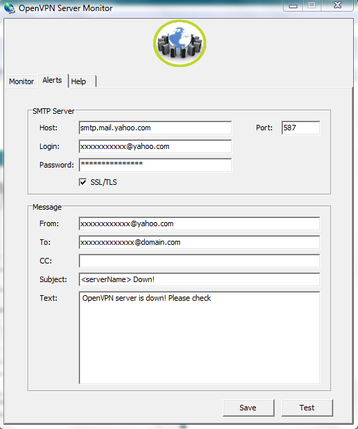Click the 'Login:' label

coord(49,146)
